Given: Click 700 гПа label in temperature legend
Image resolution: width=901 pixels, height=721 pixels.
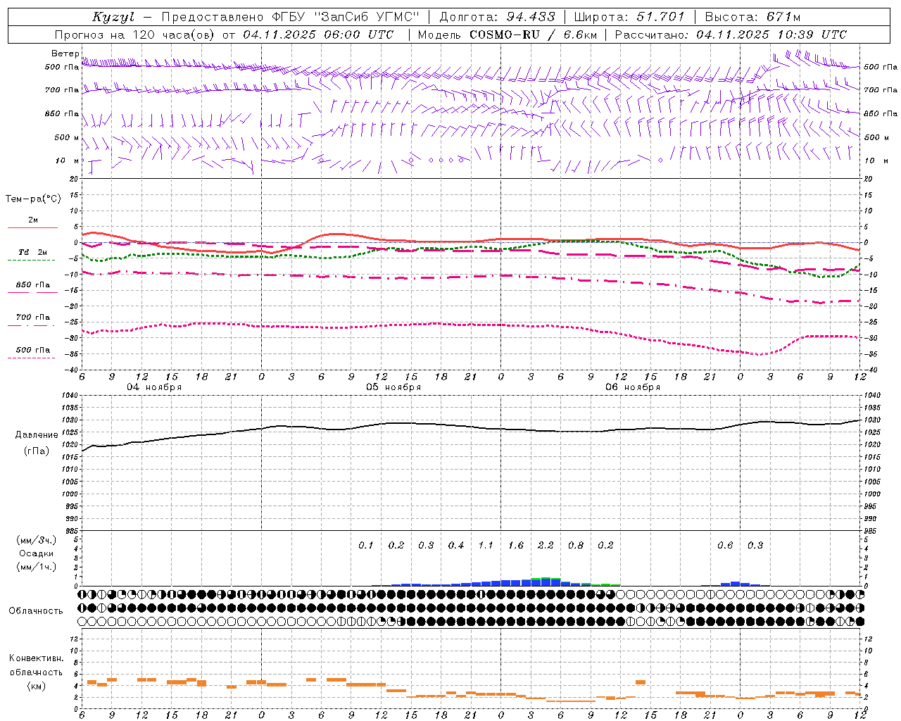Looking at the screenshot, I should click(x=33, y=318).
